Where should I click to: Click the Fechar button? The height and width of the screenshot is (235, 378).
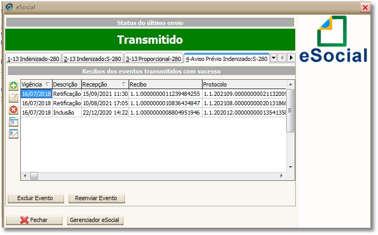pos(34,220)
